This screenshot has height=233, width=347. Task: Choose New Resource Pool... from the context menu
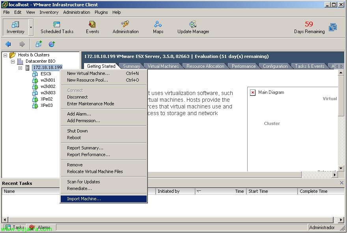pos(104,80)
